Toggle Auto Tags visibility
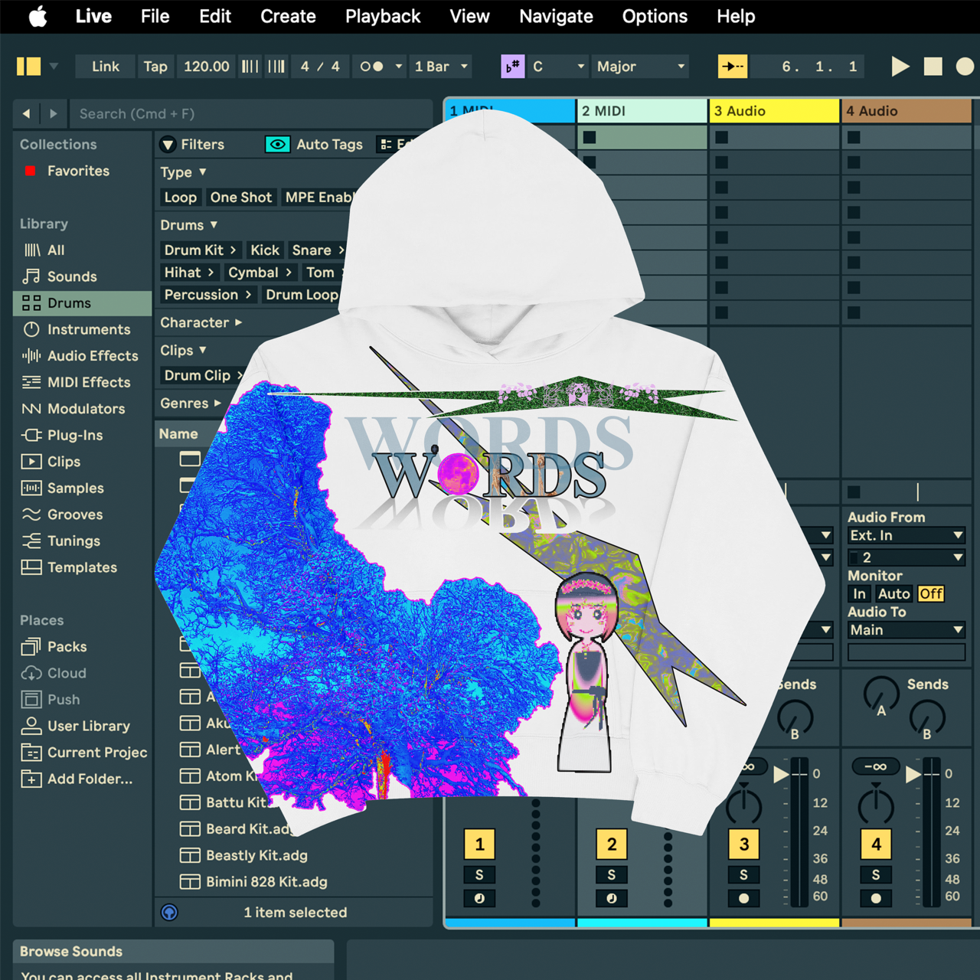 click(277, 144)
